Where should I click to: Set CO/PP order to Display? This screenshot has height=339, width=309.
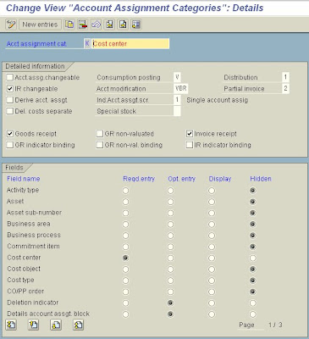(212, 292)
